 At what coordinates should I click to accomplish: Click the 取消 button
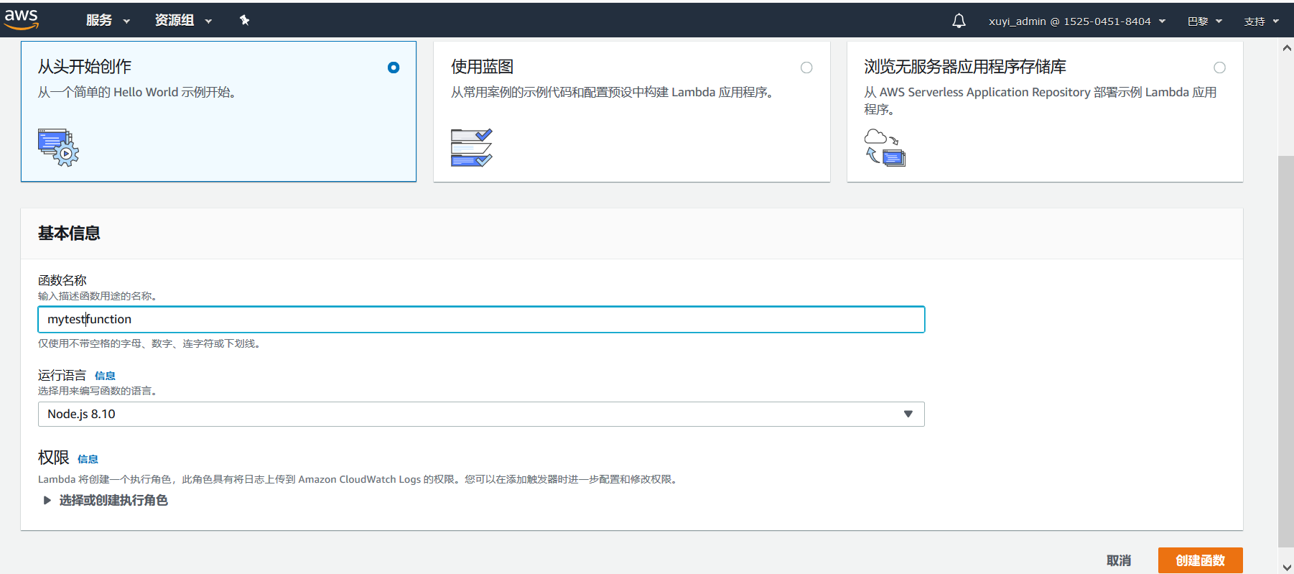click(x=1119, y=560)
